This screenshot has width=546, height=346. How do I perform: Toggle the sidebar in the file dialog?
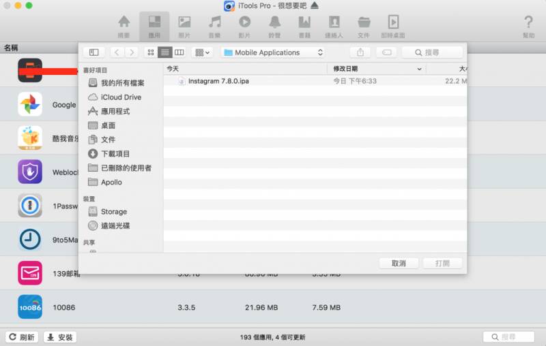pos(94,52)
